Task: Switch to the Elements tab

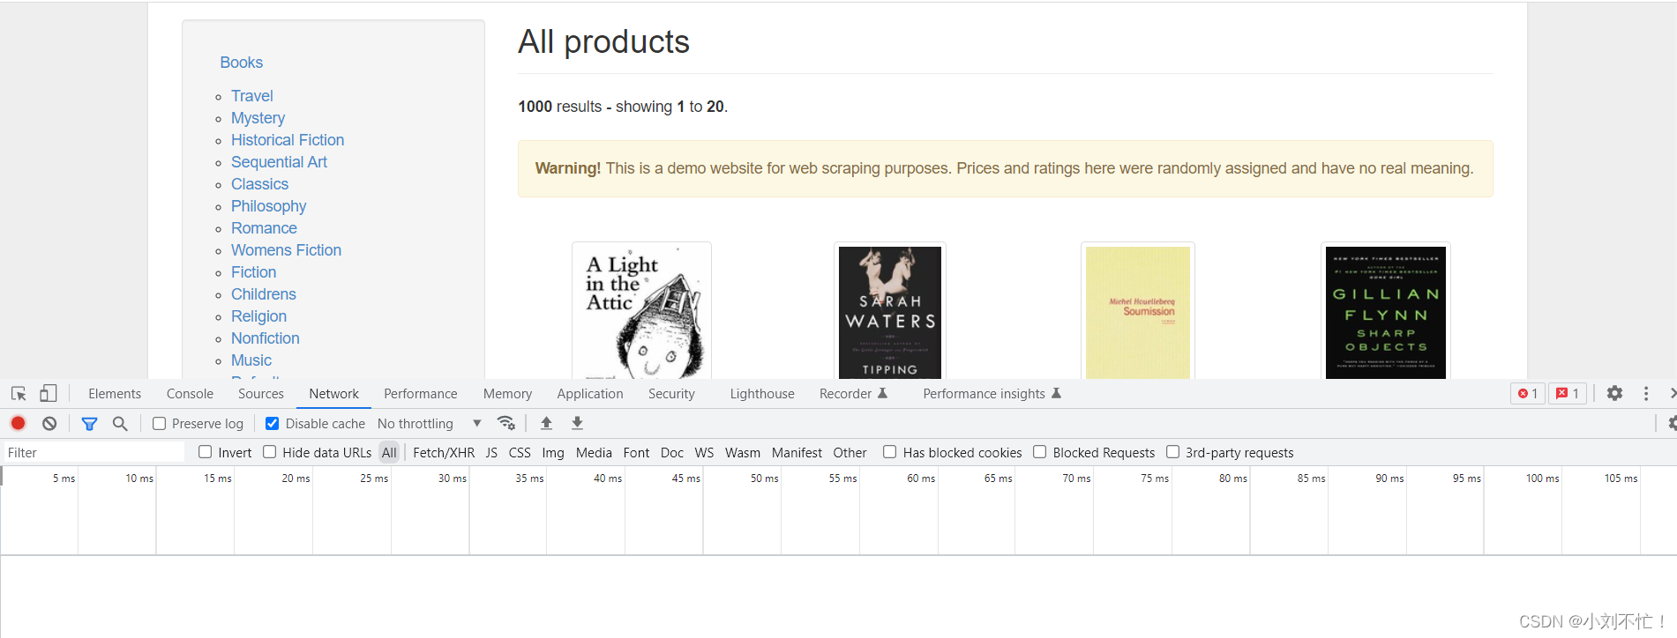Action: 115,394
